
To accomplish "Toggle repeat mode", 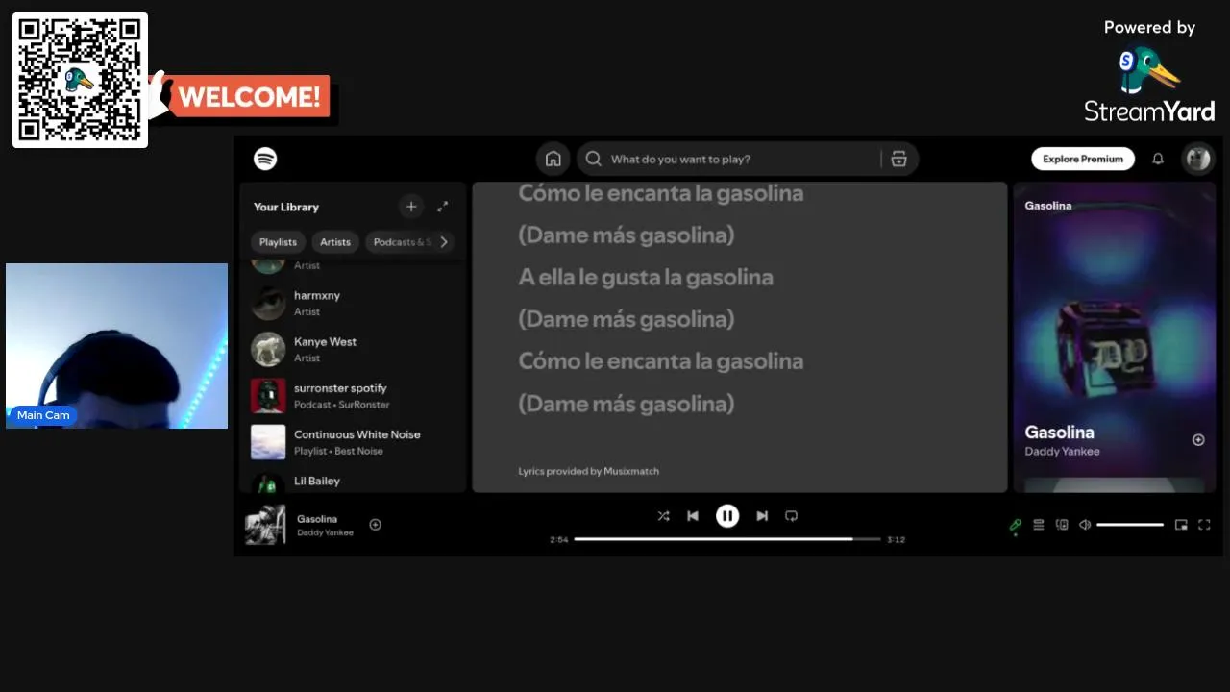I will (792, 516).
